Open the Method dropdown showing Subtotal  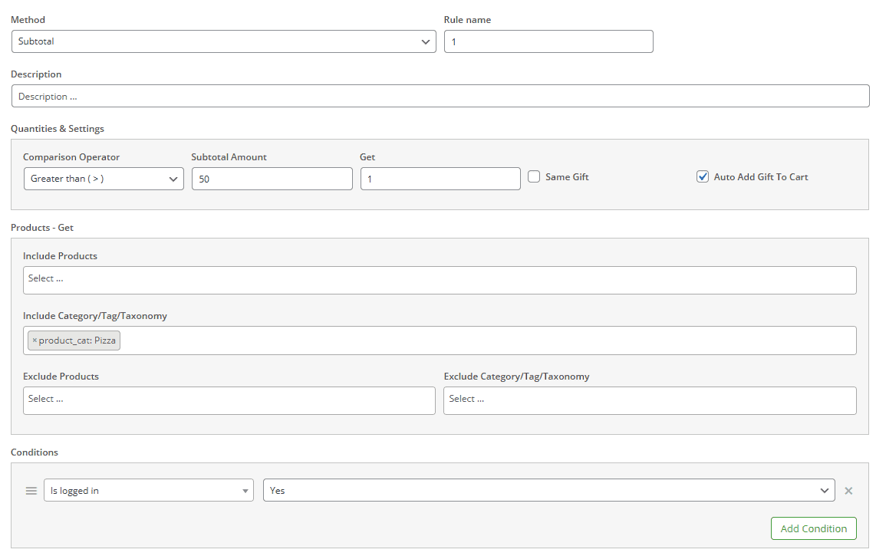(222, 41)
